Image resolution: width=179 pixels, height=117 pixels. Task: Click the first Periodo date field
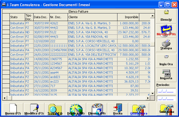(x=166, y=91)
